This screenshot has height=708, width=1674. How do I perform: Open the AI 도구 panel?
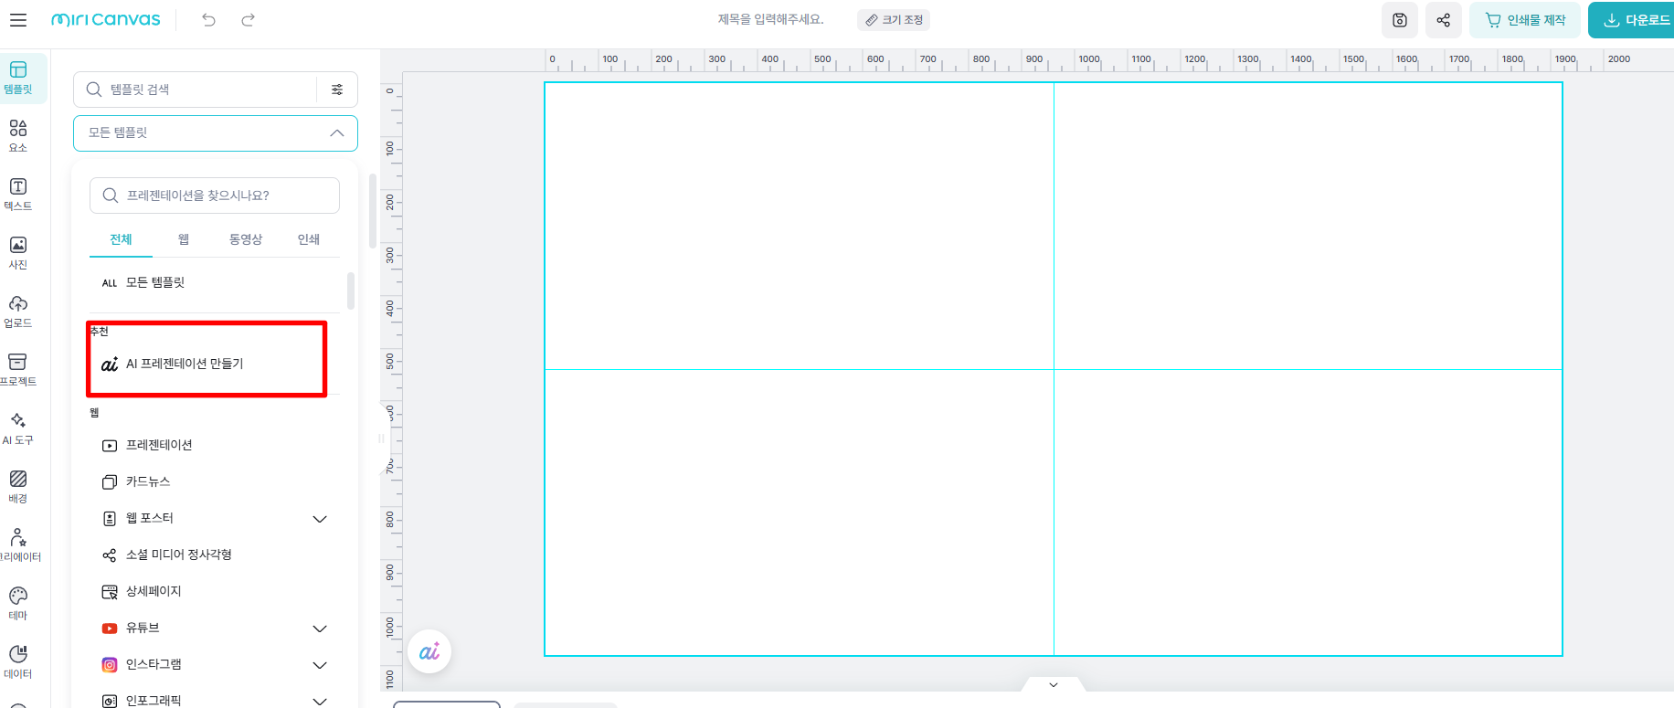coord(18,428)
